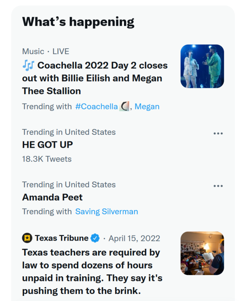Click the What's happening heading

click(78, 22)
